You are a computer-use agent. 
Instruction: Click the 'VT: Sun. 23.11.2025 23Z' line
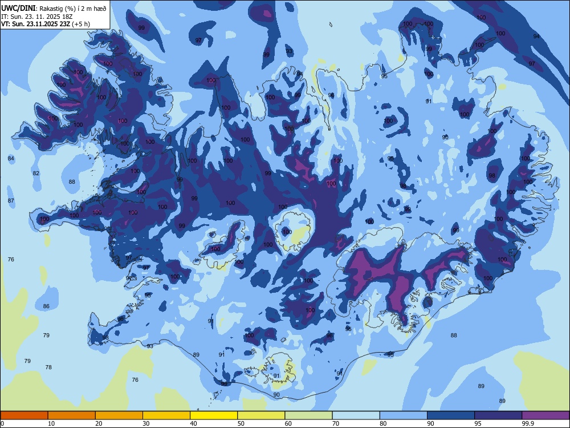[x=35, y=24]
